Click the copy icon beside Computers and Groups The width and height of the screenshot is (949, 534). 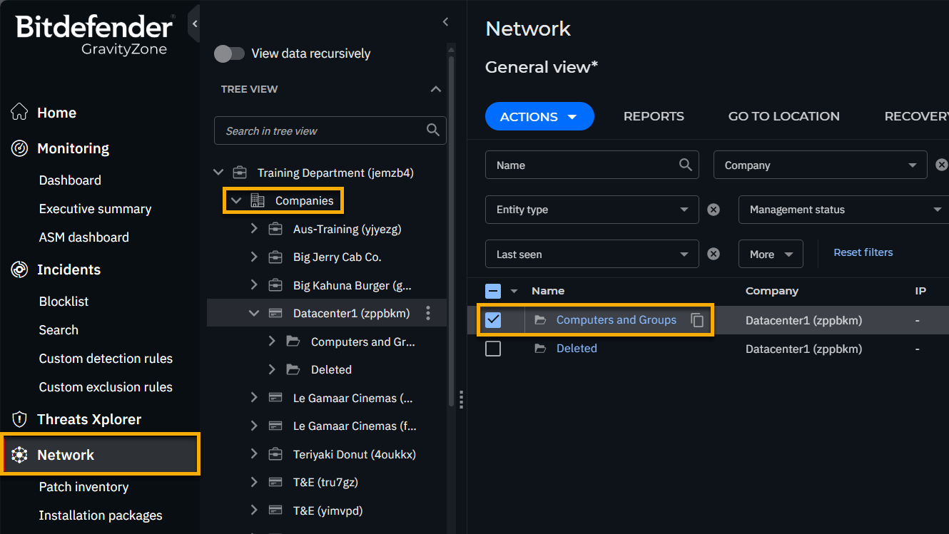click(697, 320)
